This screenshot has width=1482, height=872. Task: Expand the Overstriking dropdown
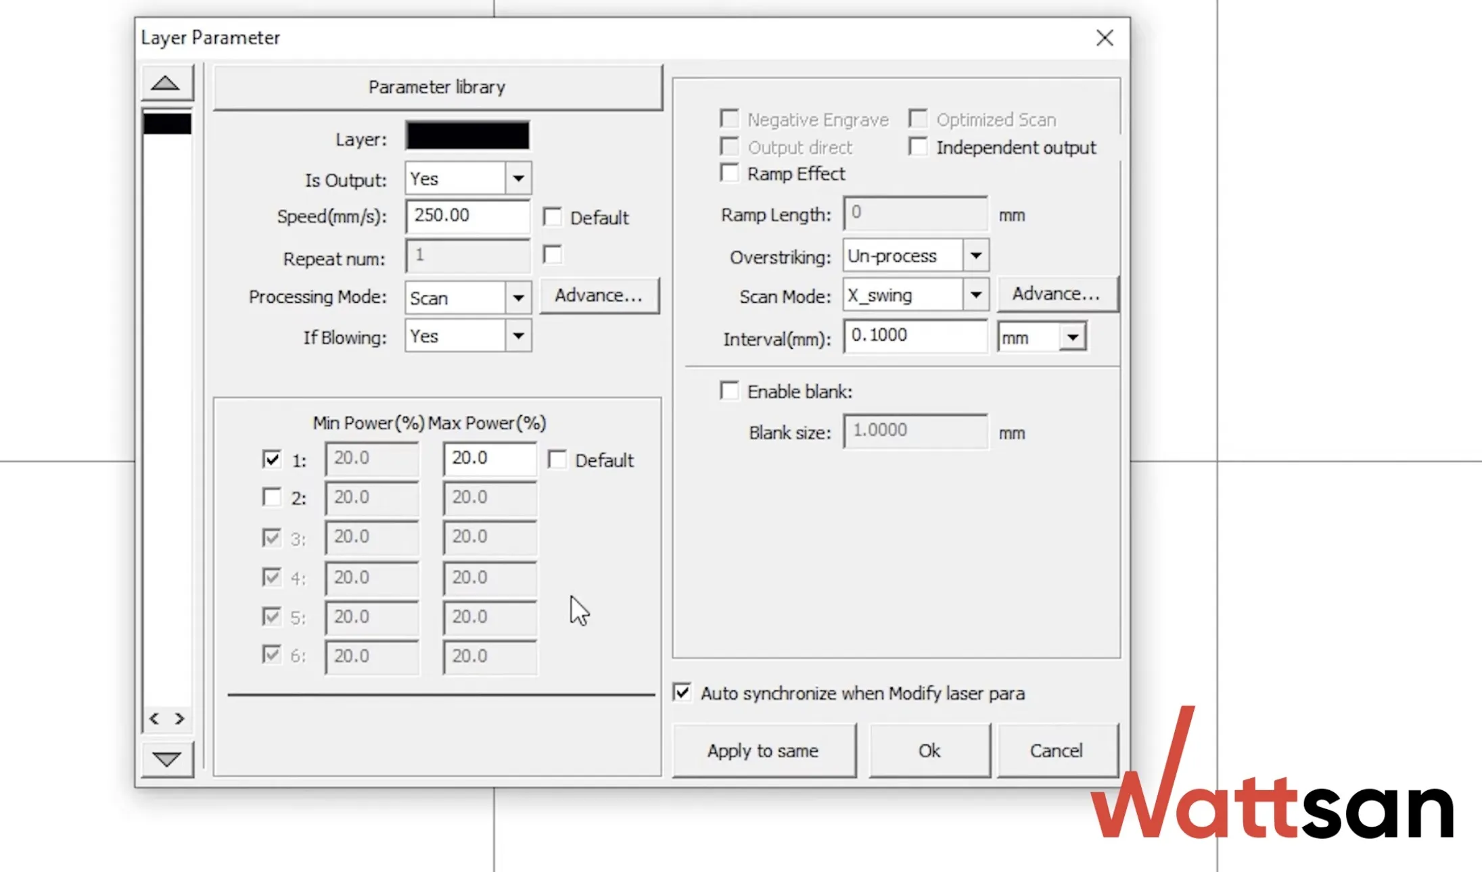pyautogui.click(x=975, y=256)
